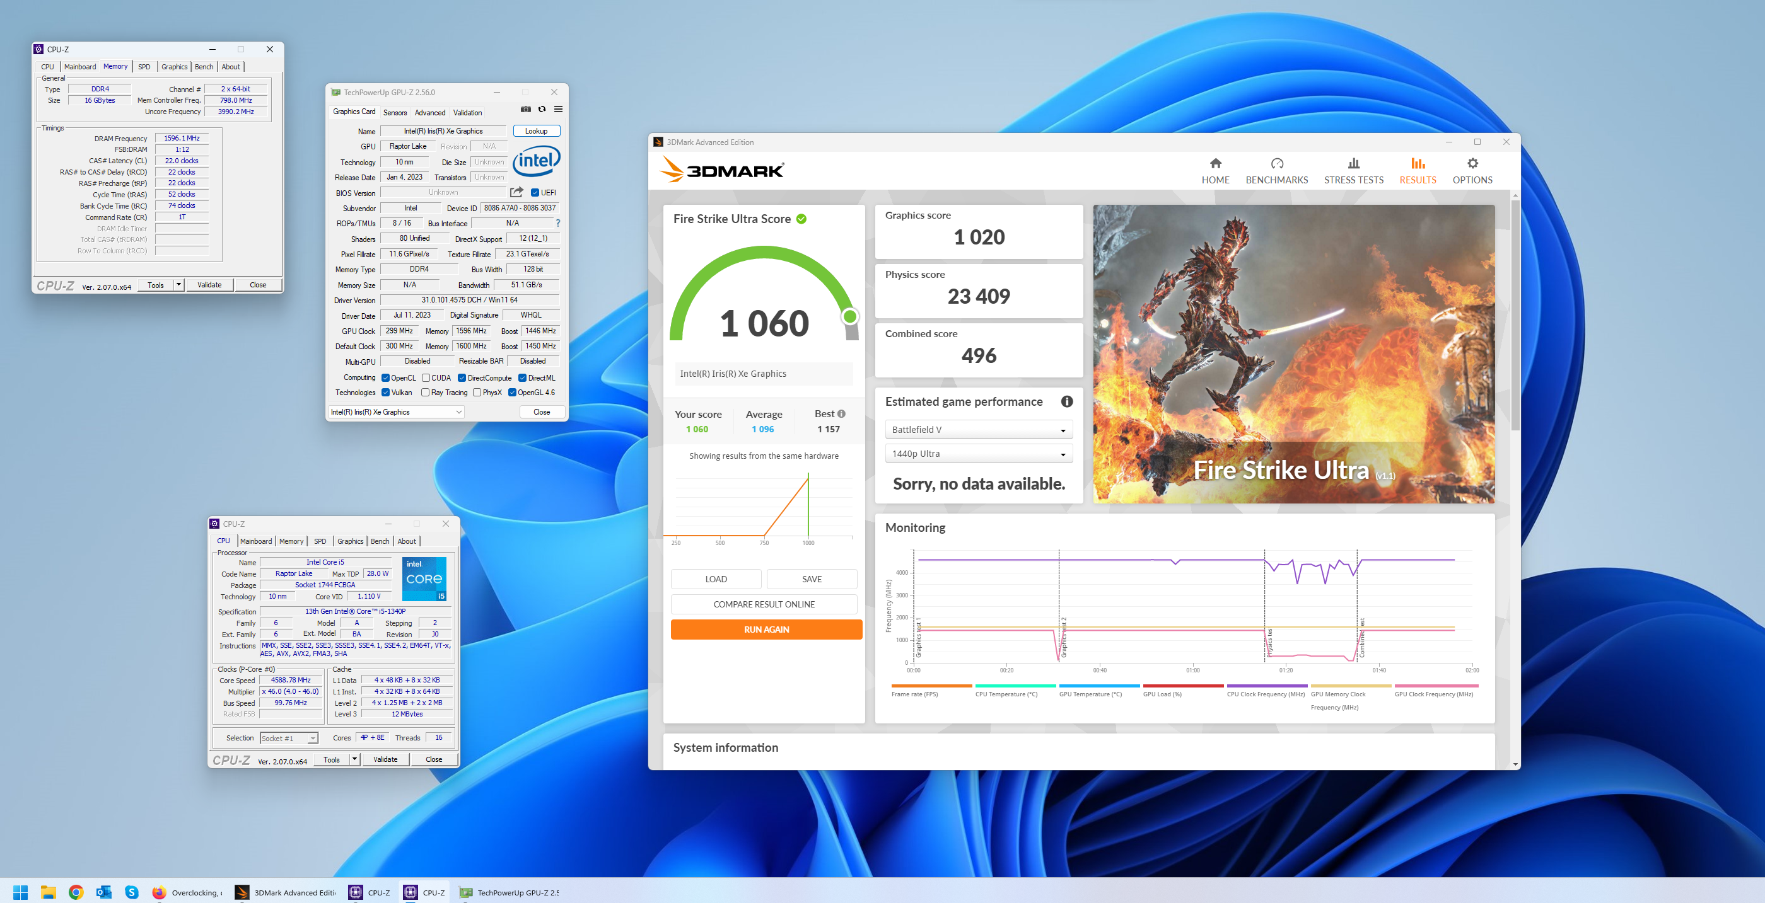Screen dimensions: 1765x903
Task: Toggle the PhysX checkbox
Action: 477,393
